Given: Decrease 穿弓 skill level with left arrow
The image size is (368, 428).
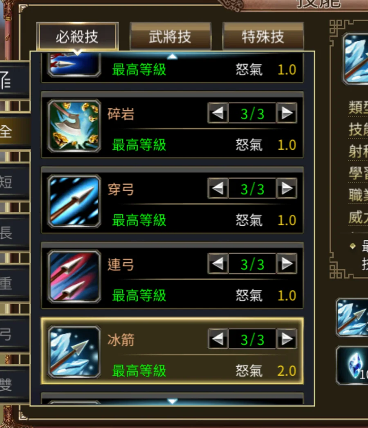Looking at the screenshot, I should pos(218,188).
